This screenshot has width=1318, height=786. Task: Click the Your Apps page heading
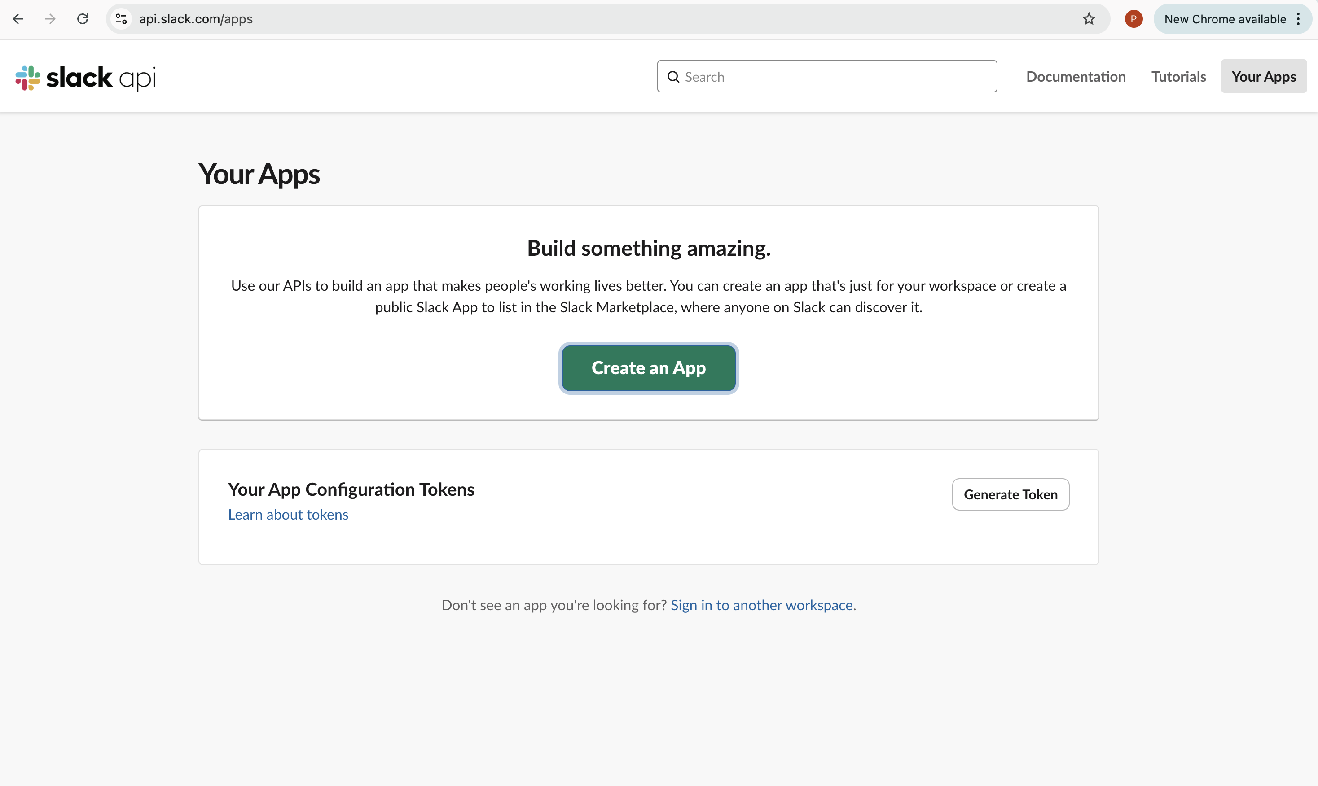[259, 174]
